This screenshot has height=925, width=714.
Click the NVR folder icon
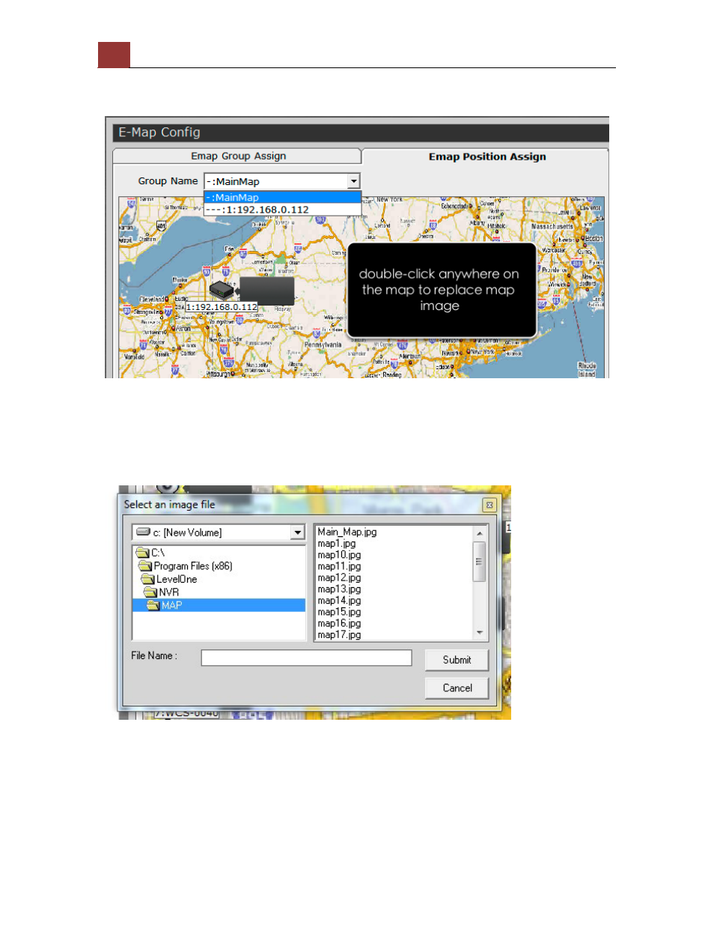(x=150, y=592)
